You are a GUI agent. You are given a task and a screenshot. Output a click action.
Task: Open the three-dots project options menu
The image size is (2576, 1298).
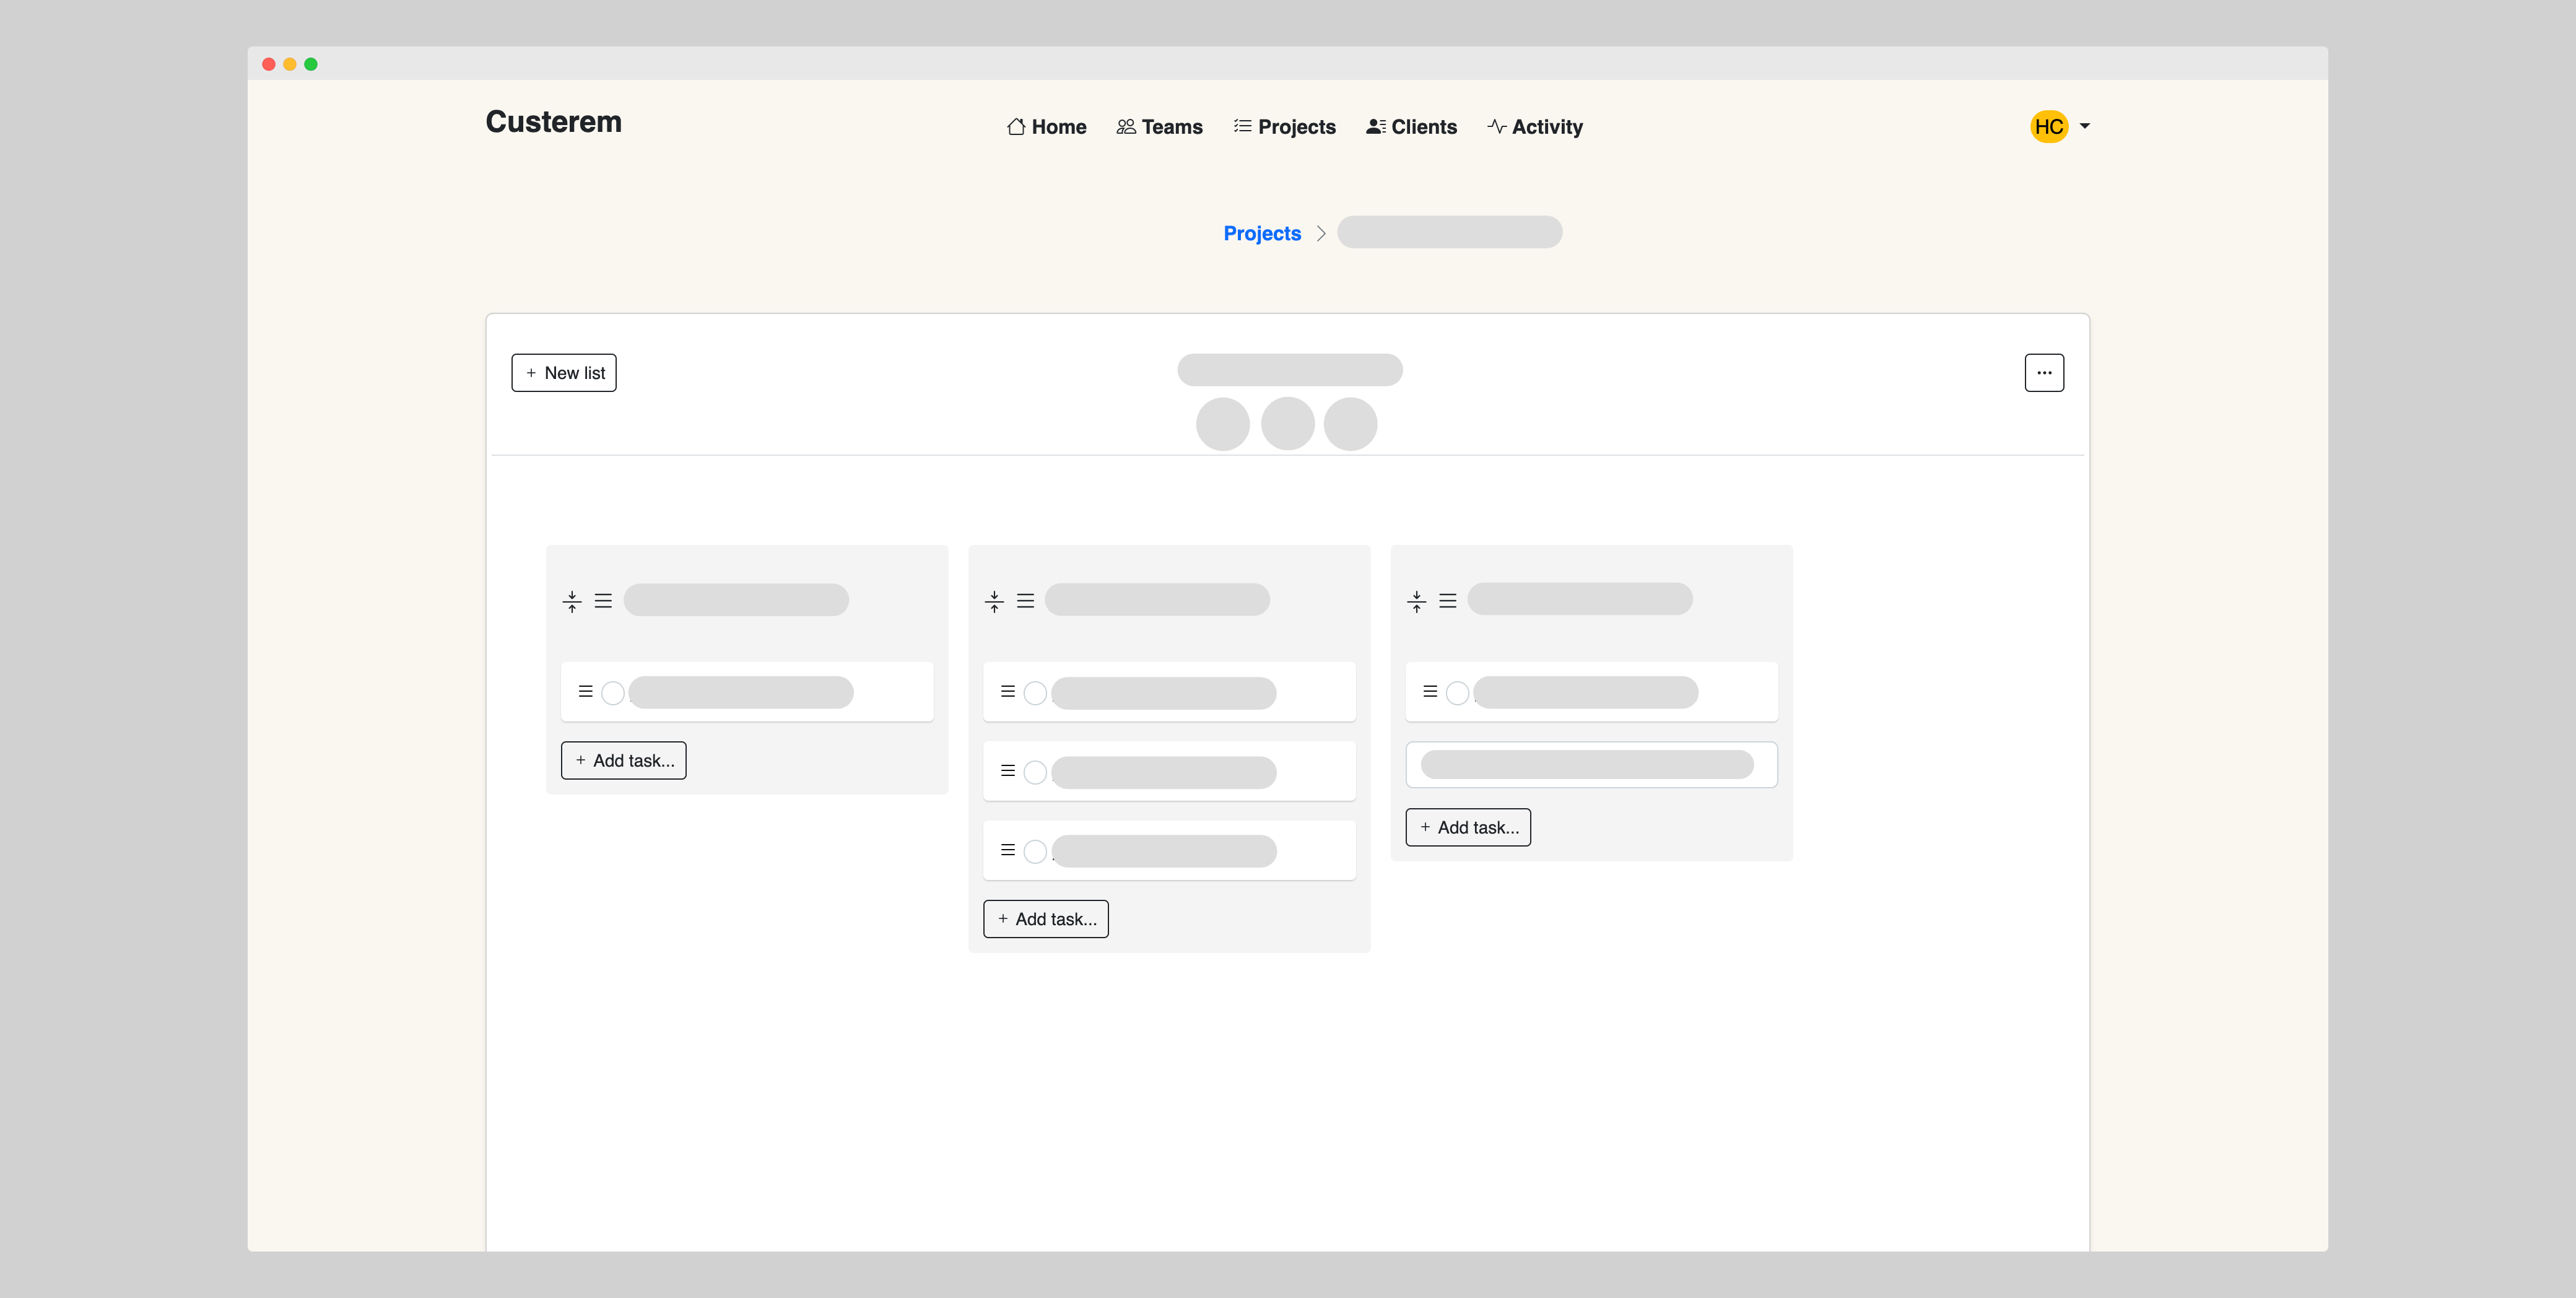coord(2044,373)
